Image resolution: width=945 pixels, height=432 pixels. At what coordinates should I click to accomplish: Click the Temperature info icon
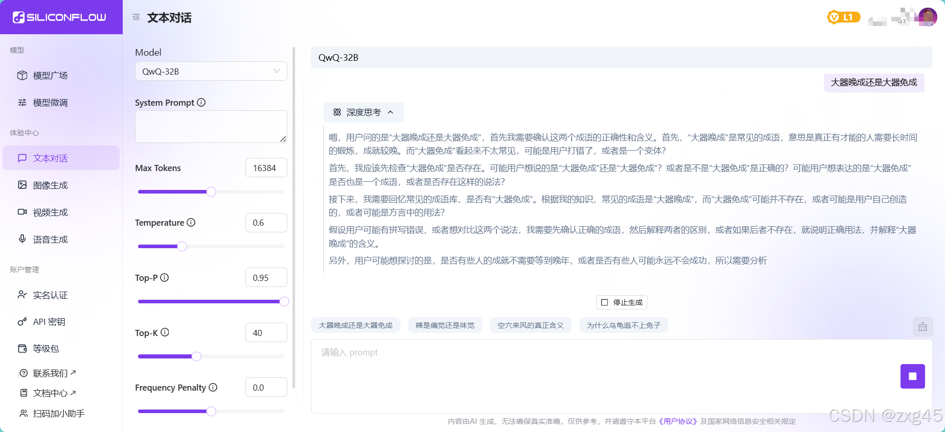tap(191, 222)
